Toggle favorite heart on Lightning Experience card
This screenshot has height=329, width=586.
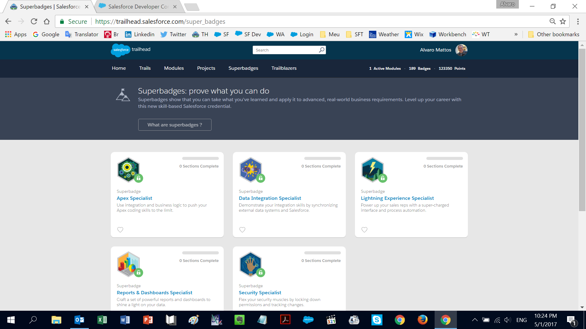[364, 230]
